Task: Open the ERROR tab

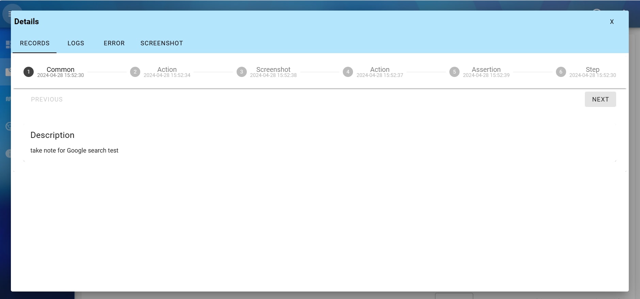Action: (114, 43)
